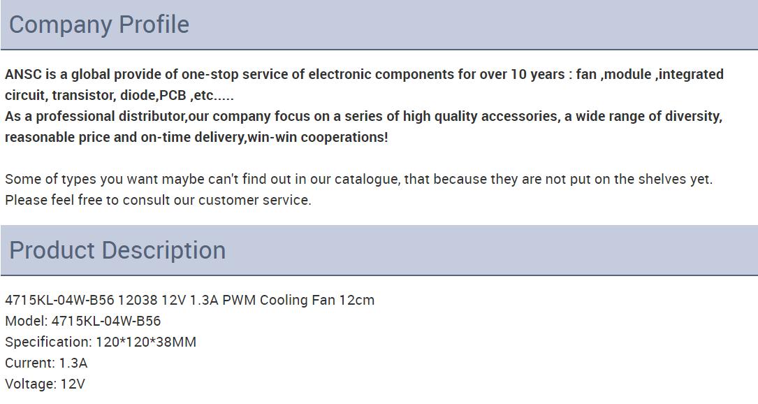Click the "Please feel free to consult" line
Viewport: 758px width, 404px height.
(158, 200)
